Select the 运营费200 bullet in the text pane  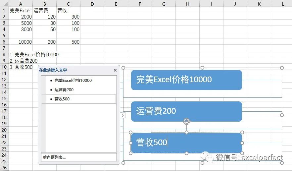point(64,90)
